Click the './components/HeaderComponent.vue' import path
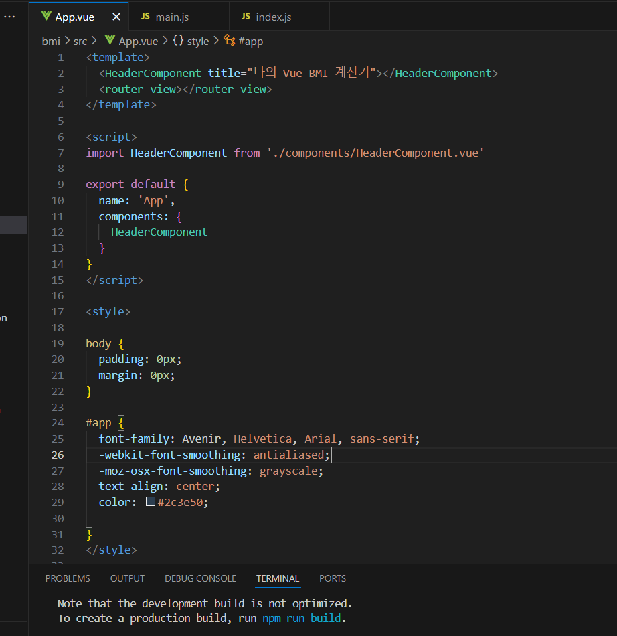The height and width of the screenshot is (636, 617). point(375,153)
